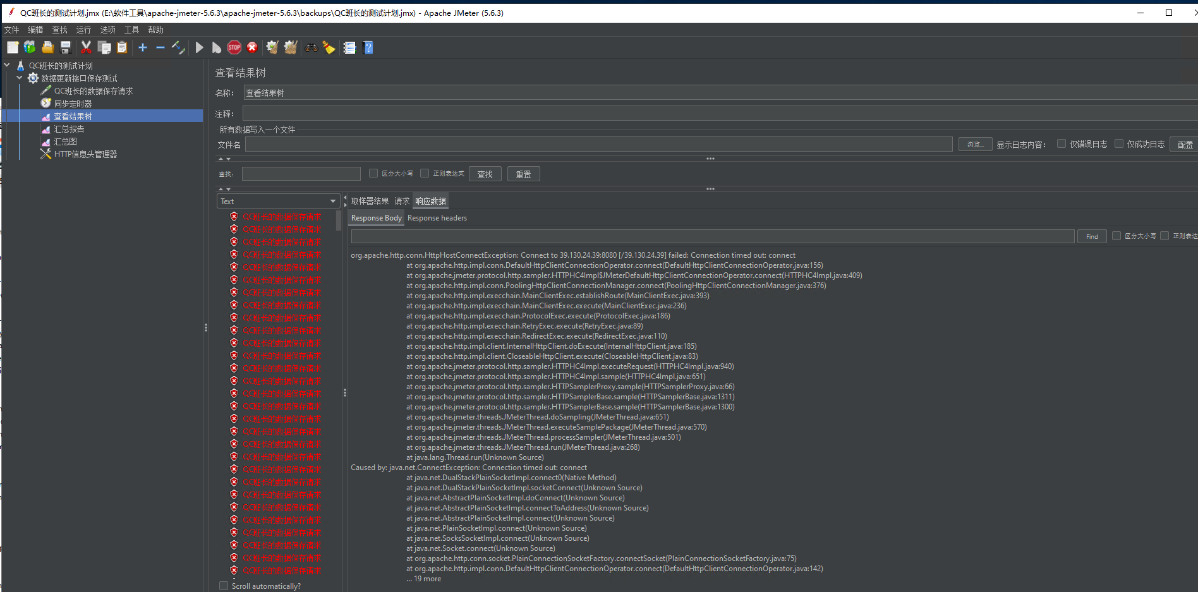Screen dimensions: 1198x592
Task: Collapse all nodes with minus icon
Action: [160, 47]
